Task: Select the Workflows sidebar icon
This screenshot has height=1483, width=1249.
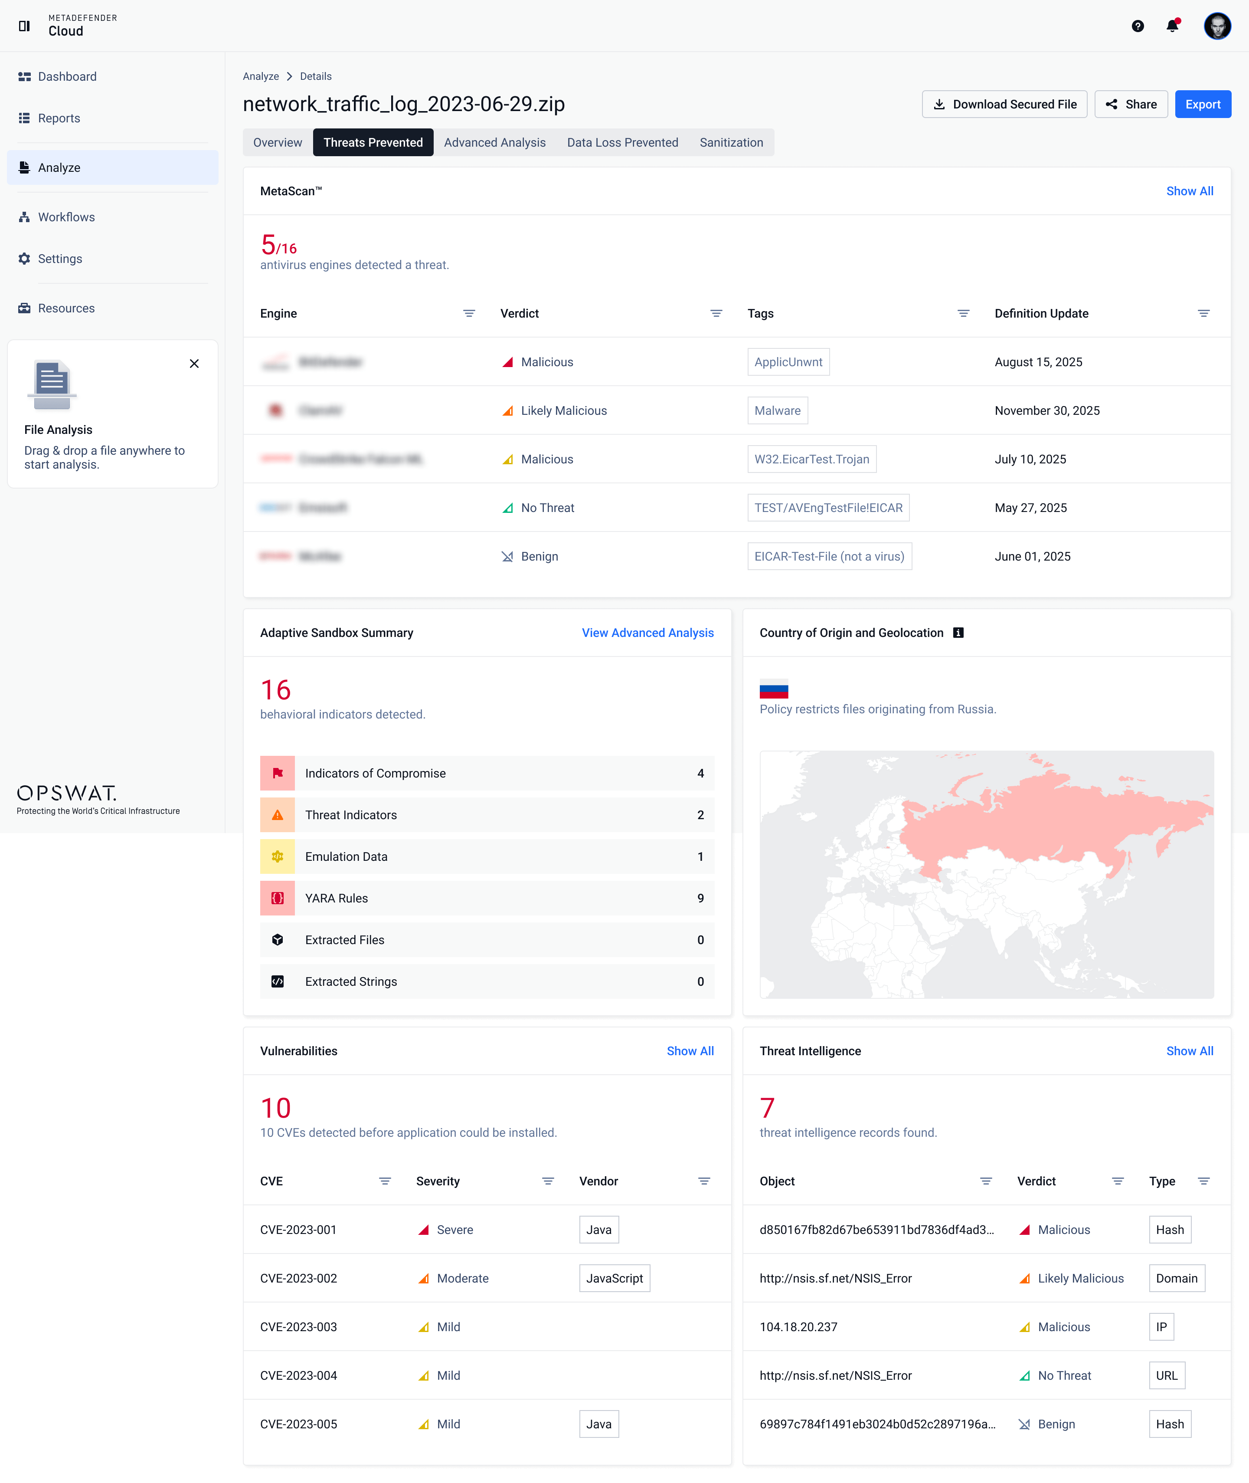Action: (23, 217)
